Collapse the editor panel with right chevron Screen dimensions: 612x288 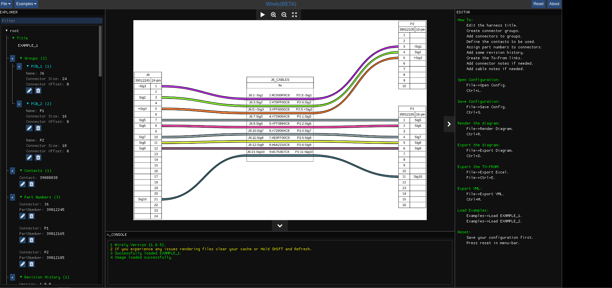coord(449,124)
